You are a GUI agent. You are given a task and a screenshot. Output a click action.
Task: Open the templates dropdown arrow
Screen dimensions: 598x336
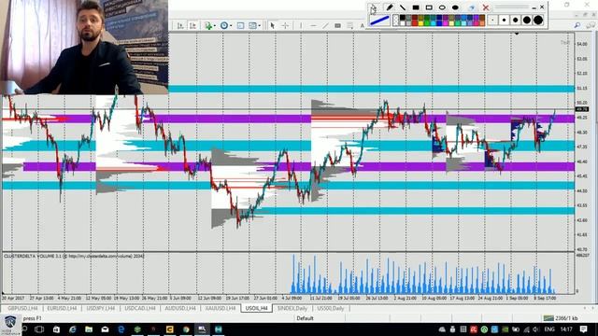pos(260,26)
